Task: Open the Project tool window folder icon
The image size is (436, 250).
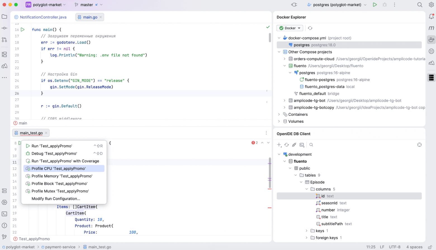Action: point(4,17)
